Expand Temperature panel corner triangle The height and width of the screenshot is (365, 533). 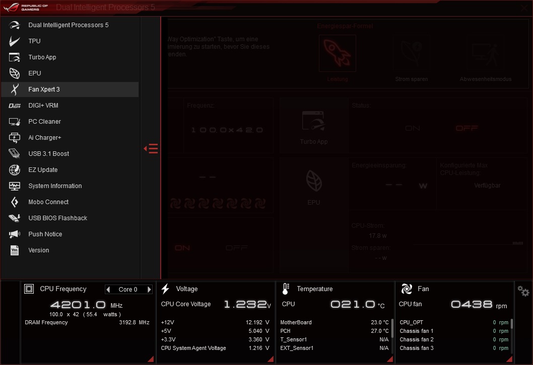click(x=390, y=359)
